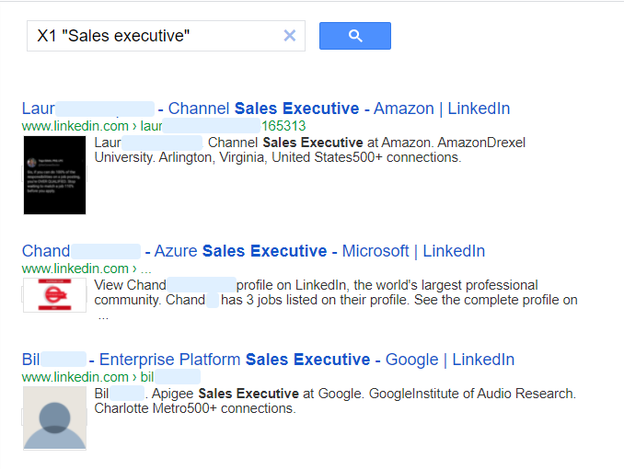Click the "Charlotte Metro500+ connections" snippet line
The height and width of the screenshot is (469, 624).
coord(194,408)
